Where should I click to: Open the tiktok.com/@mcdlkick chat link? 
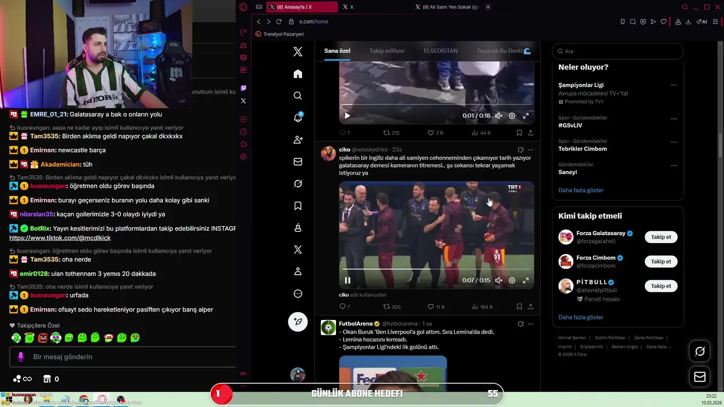point(59,238)
